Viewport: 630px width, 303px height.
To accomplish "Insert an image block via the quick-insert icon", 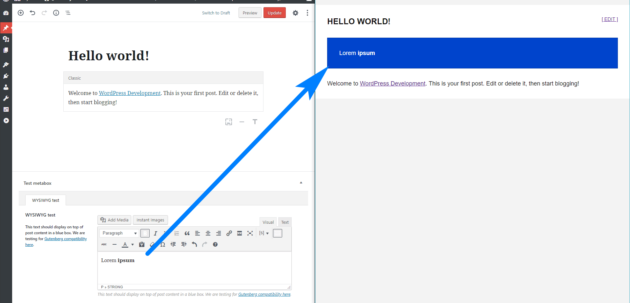I will coord(229,122).
